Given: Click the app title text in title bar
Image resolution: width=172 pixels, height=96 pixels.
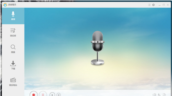Looking at the screenshot, I should pos(12,5).
